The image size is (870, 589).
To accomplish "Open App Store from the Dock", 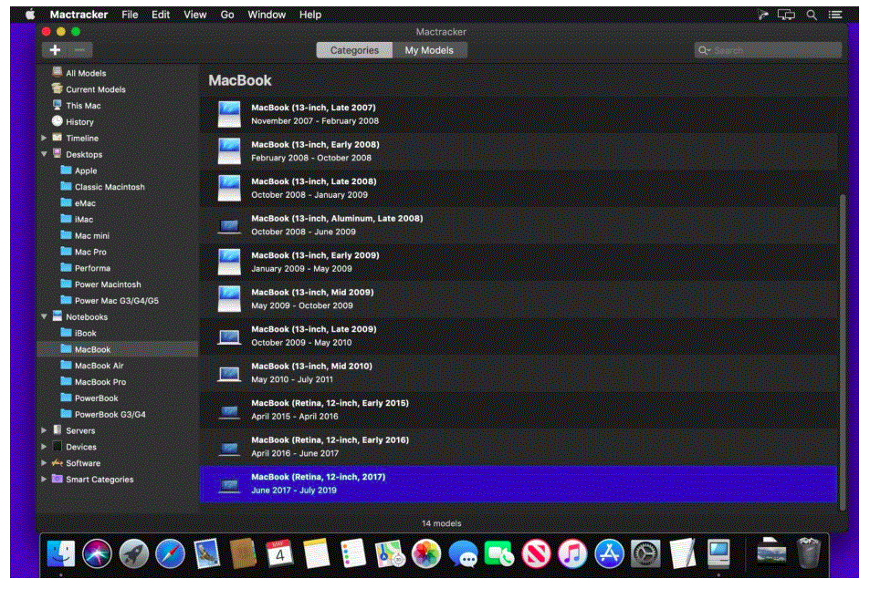I will pyautogui.click(x=609, y=553).
